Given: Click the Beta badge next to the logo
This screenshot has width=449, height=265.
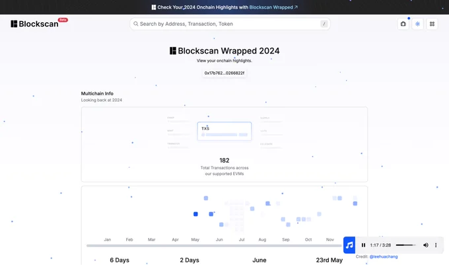Looking at the screenshot, I should point(63,20).
